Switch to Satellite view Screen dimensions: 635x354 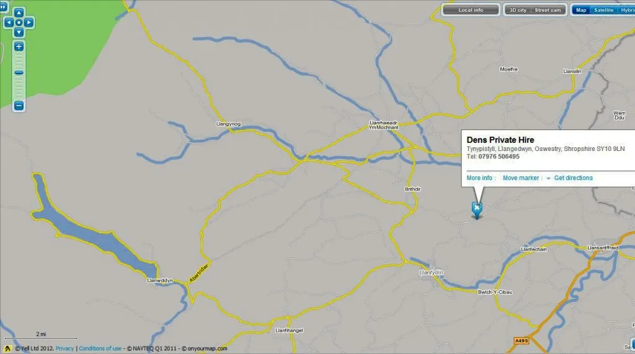(603, 10)
